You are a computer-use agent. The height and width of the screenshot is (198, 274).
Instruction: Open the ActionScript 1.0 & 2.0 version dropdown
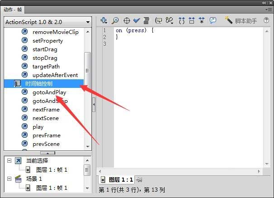click(x=47, y=22)
